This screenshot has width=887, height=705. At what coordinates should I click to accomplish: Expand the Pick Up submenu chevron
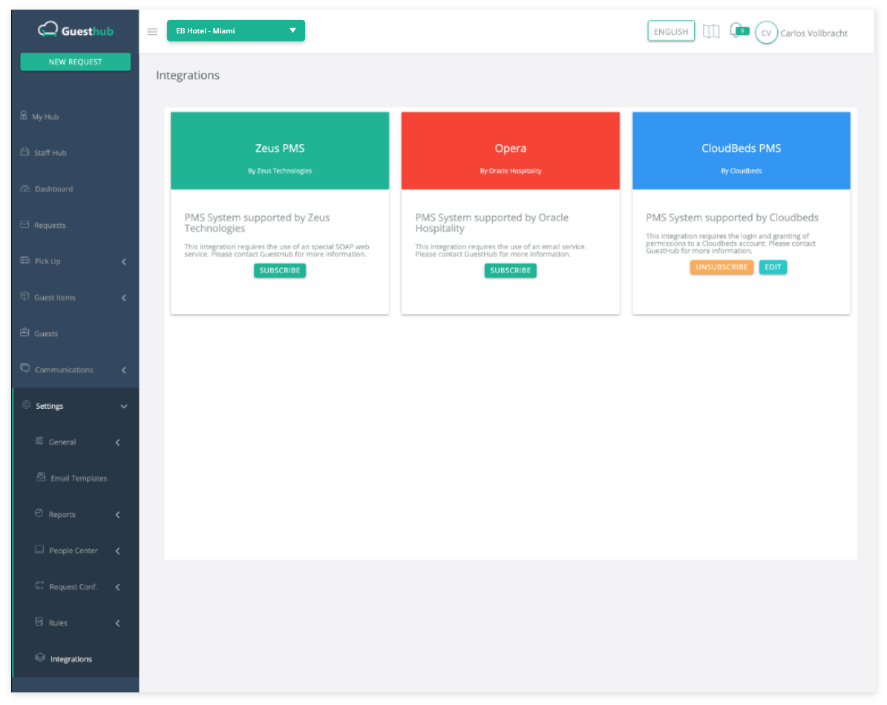pos(124,261)
